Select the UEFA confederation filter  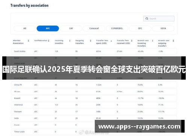click(x=163, y=29)
